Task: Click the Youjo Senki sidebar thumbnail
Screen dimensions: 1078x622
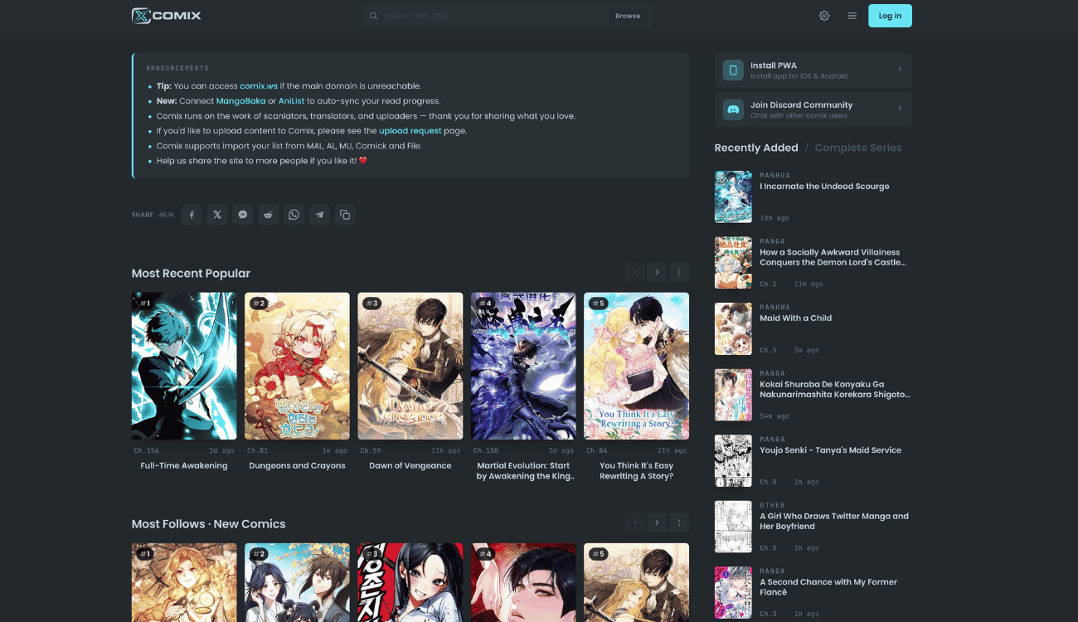Action: point(733,460)
